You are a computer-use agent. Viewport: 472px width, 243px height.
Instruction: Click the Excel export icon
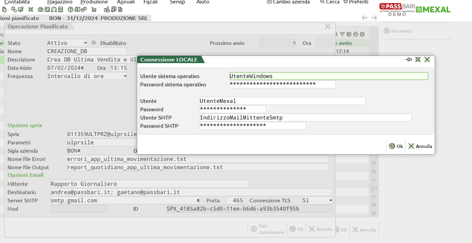tap(349, 34)
